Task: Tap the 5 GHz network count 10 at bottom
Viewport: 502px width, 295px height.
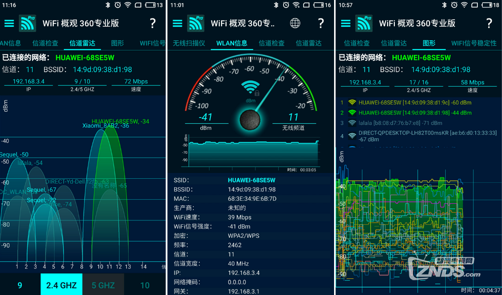Action: click(x=145, y=285)
